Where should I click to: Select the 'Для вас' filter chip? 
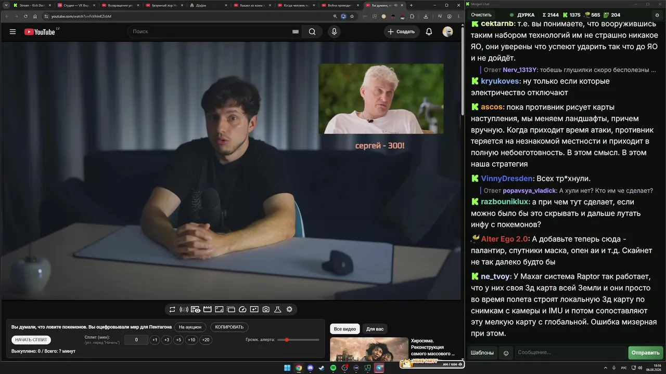375,329
